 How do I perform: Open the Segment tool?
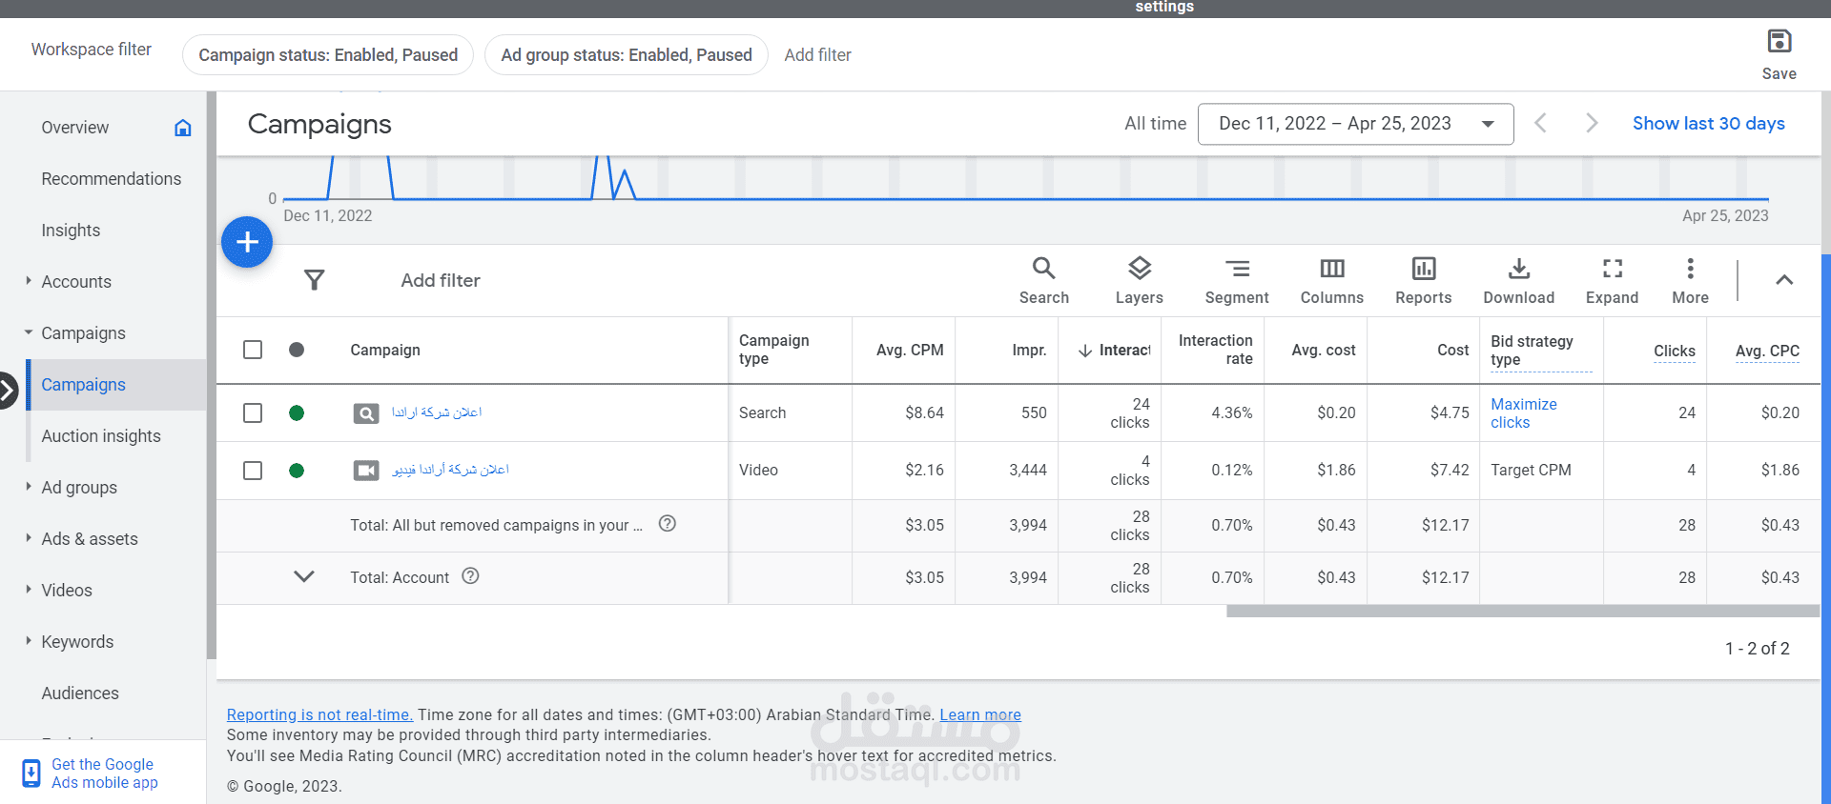point(1237,280)
